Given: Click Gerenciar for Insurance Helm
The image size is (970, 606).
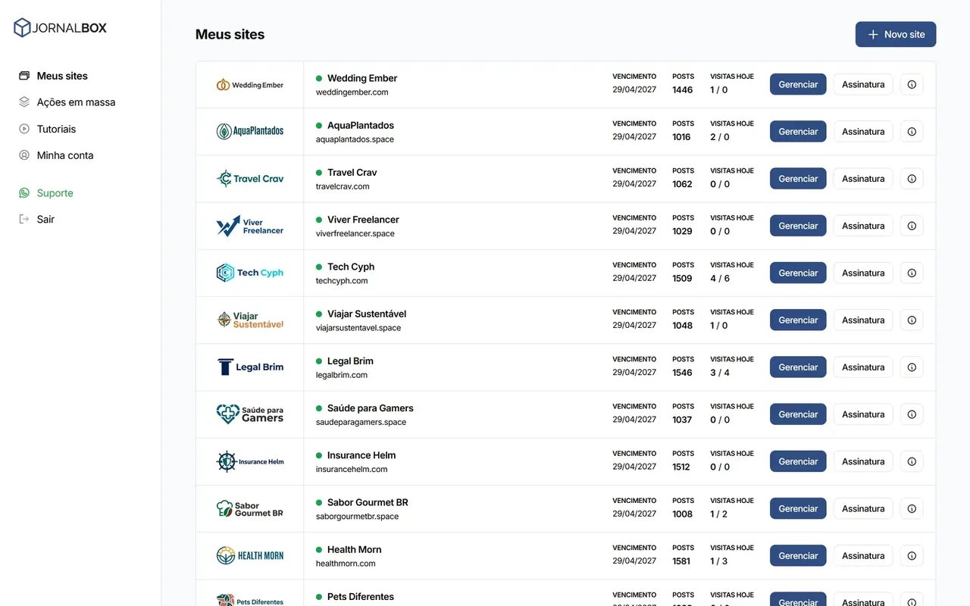Looking at the screenshot, I should [798, 461].
